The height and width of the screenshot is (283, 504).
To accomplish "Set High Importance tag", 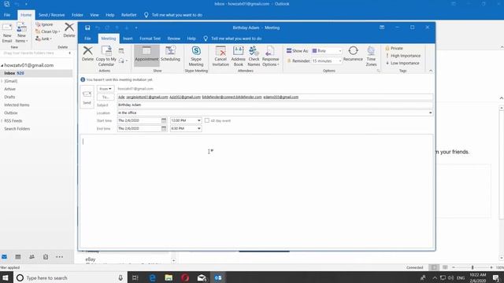I will pyautogui.click(x=402, y=56).
